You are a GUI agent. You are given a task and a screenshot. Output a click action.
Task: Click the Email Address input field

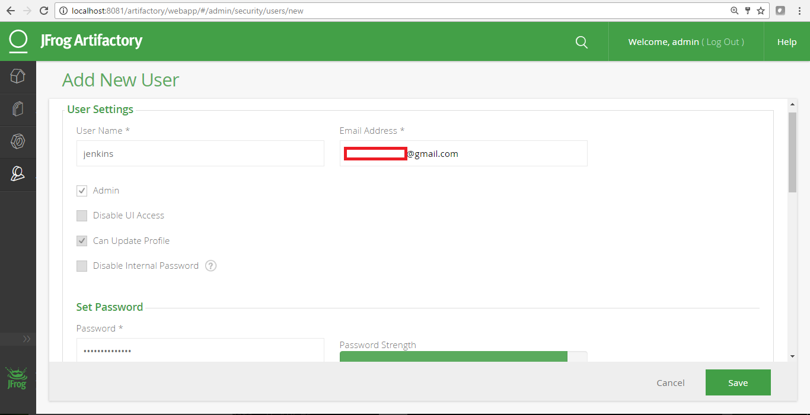tap(464, 153)
